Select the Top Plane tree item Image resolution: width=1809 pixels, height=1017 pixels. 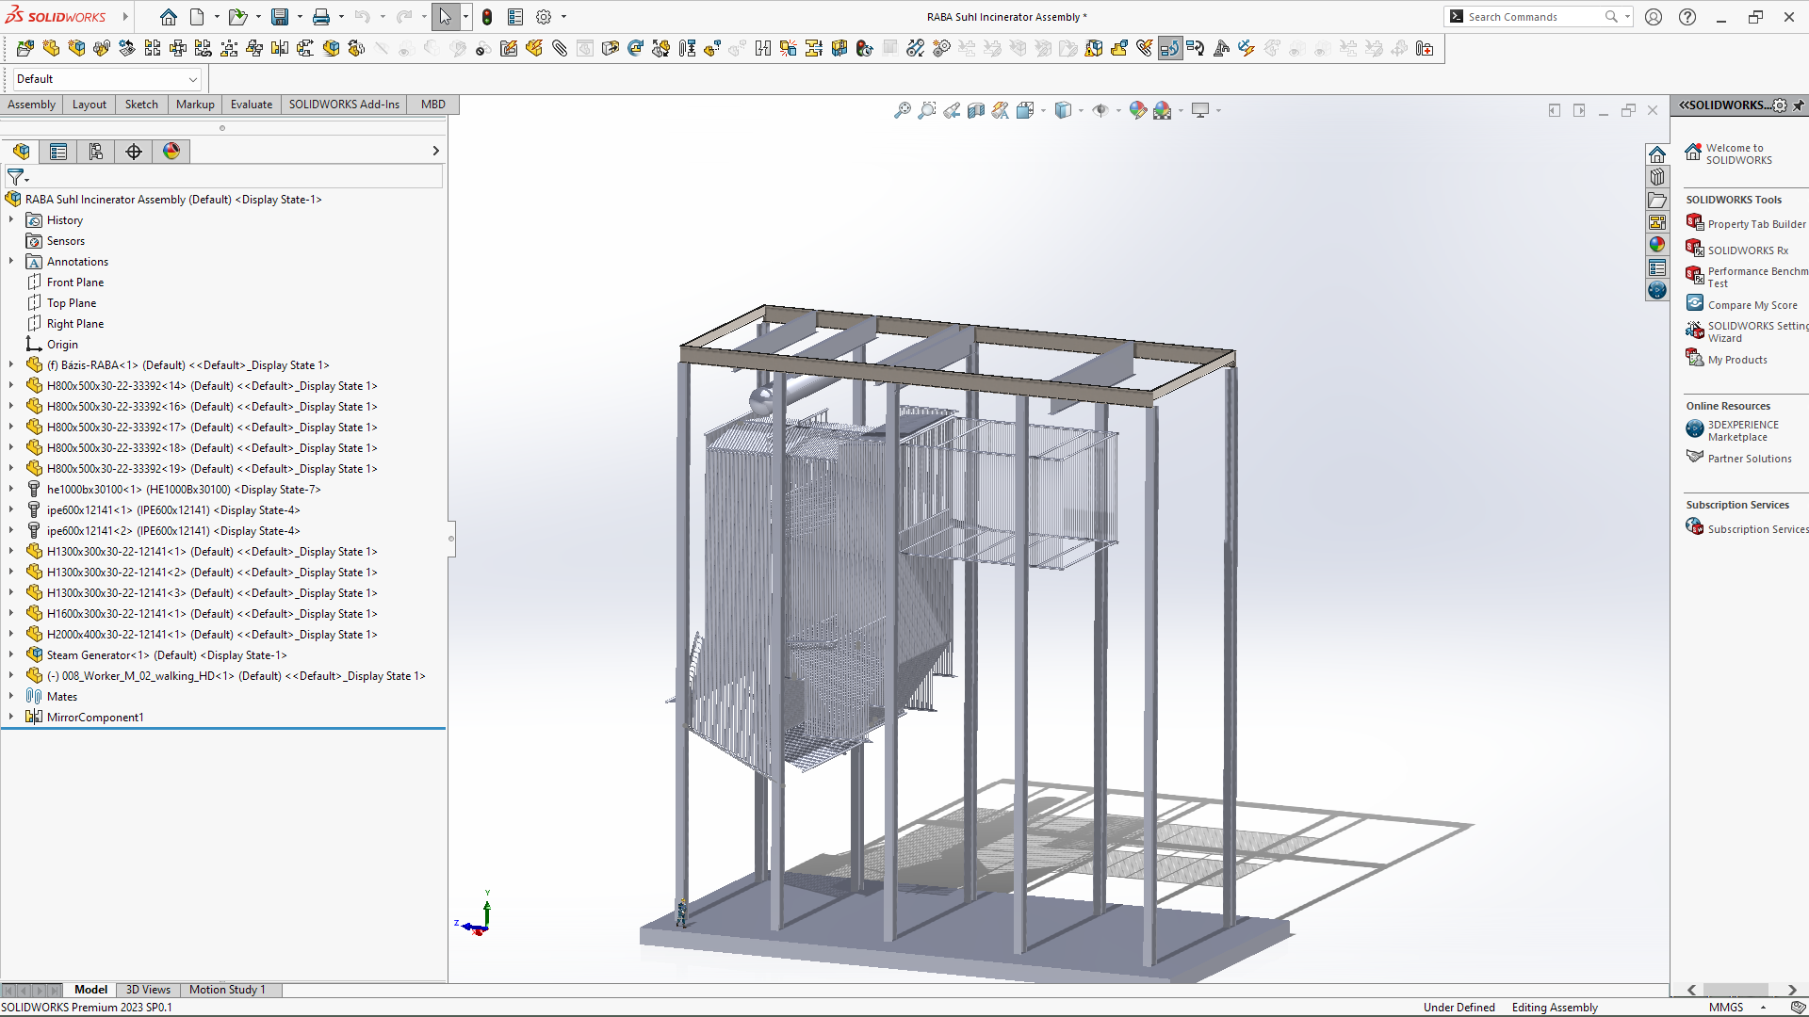coord(72,302)
